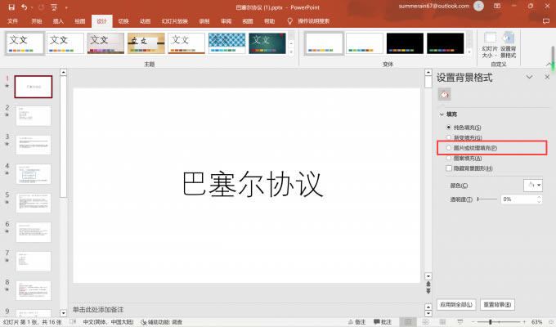Collapse the Fill (填充) section
Image resolution: width=556 pixels, height=327 pixels.
pos(441,115)
